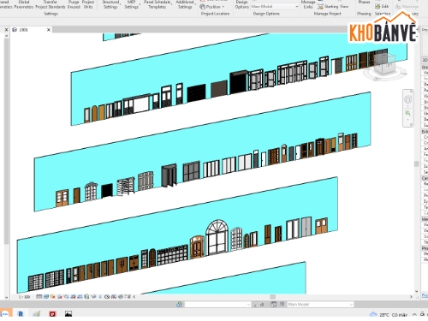Viewport: 428px width, 321px height.
Task: Open the Visual Style control in the view bar
Action: [46, 297]
